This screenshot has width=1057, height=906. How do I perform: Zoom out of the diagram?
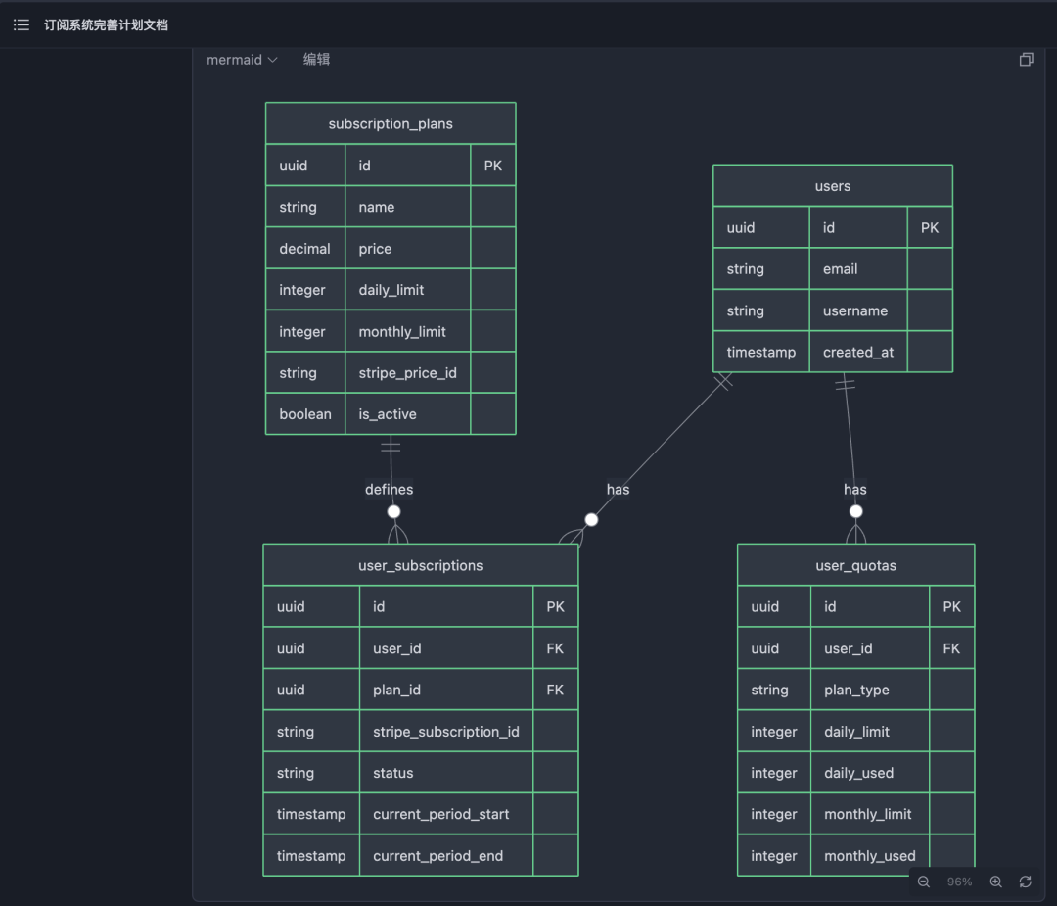(x=923, y=882)
